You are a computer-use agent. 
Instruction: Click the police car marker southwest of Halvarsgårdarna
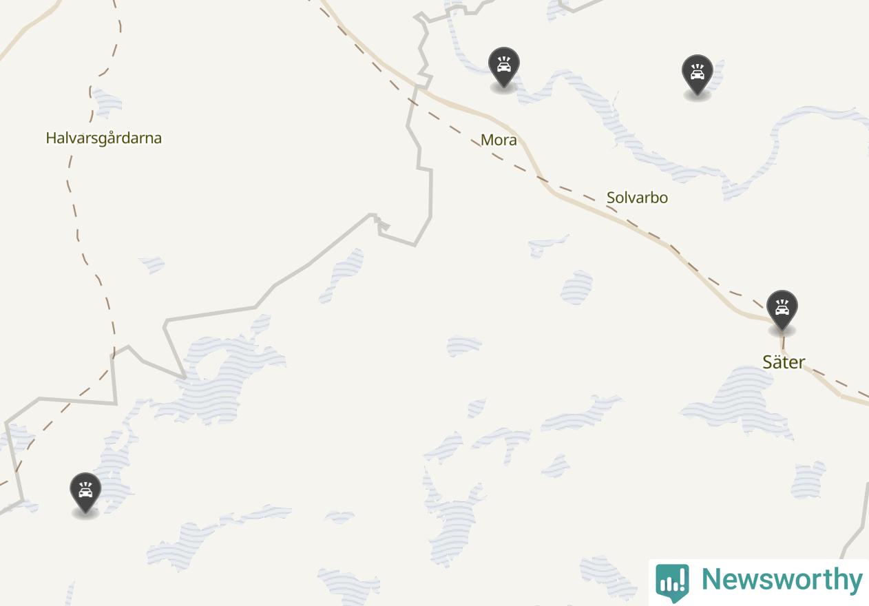[85, 493]
